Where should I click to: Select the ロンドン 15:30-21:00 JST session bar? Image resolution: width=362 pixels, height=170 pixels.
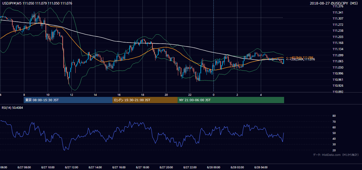145,100
